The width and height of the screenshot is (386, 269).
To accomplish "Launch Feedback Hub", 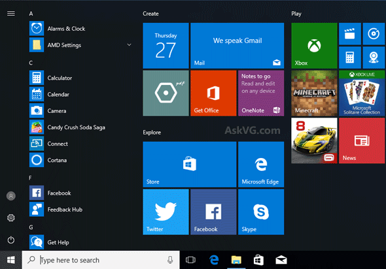I will [80, 210].
